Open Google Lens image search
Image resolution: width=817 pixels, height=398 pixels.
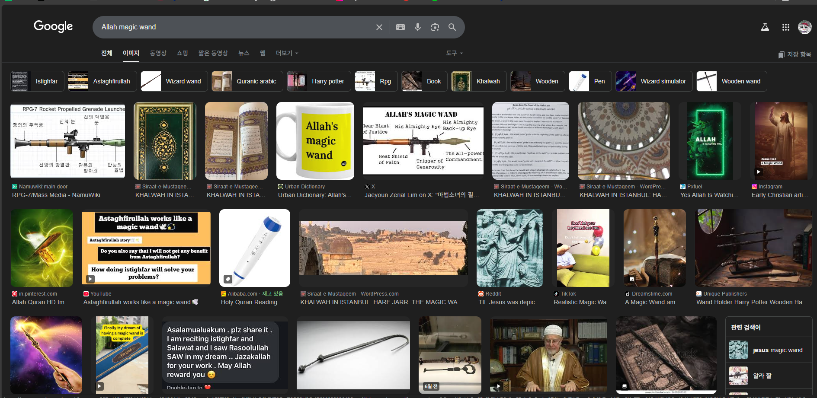click(x=435, y=27)
